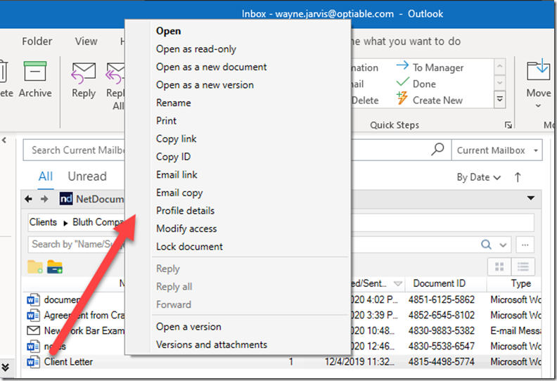Reverse sort order with the up arrow

(518, 177)
